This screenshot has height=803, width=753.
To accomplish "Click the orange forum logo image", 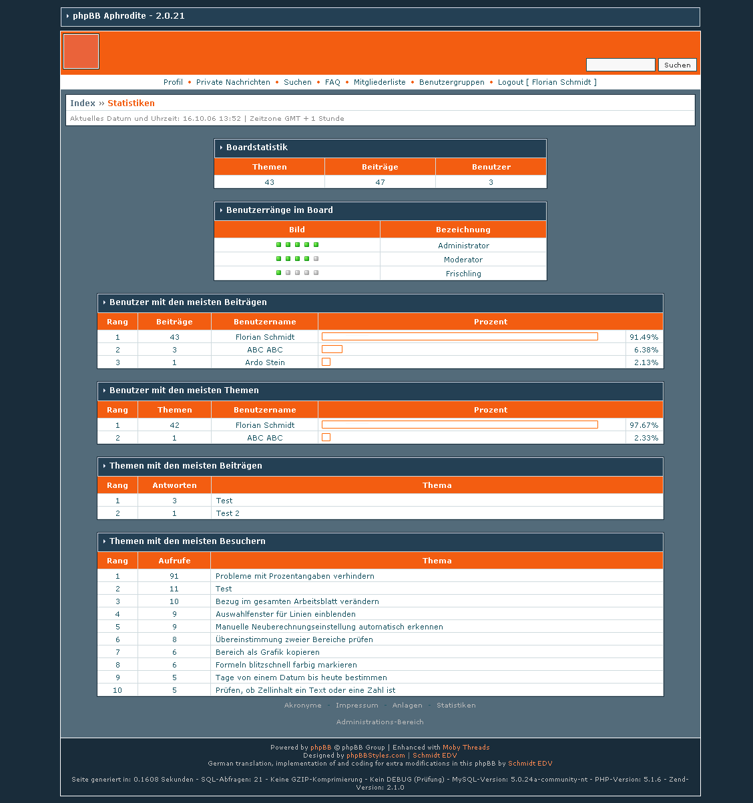I will click(x=81, y=51).
